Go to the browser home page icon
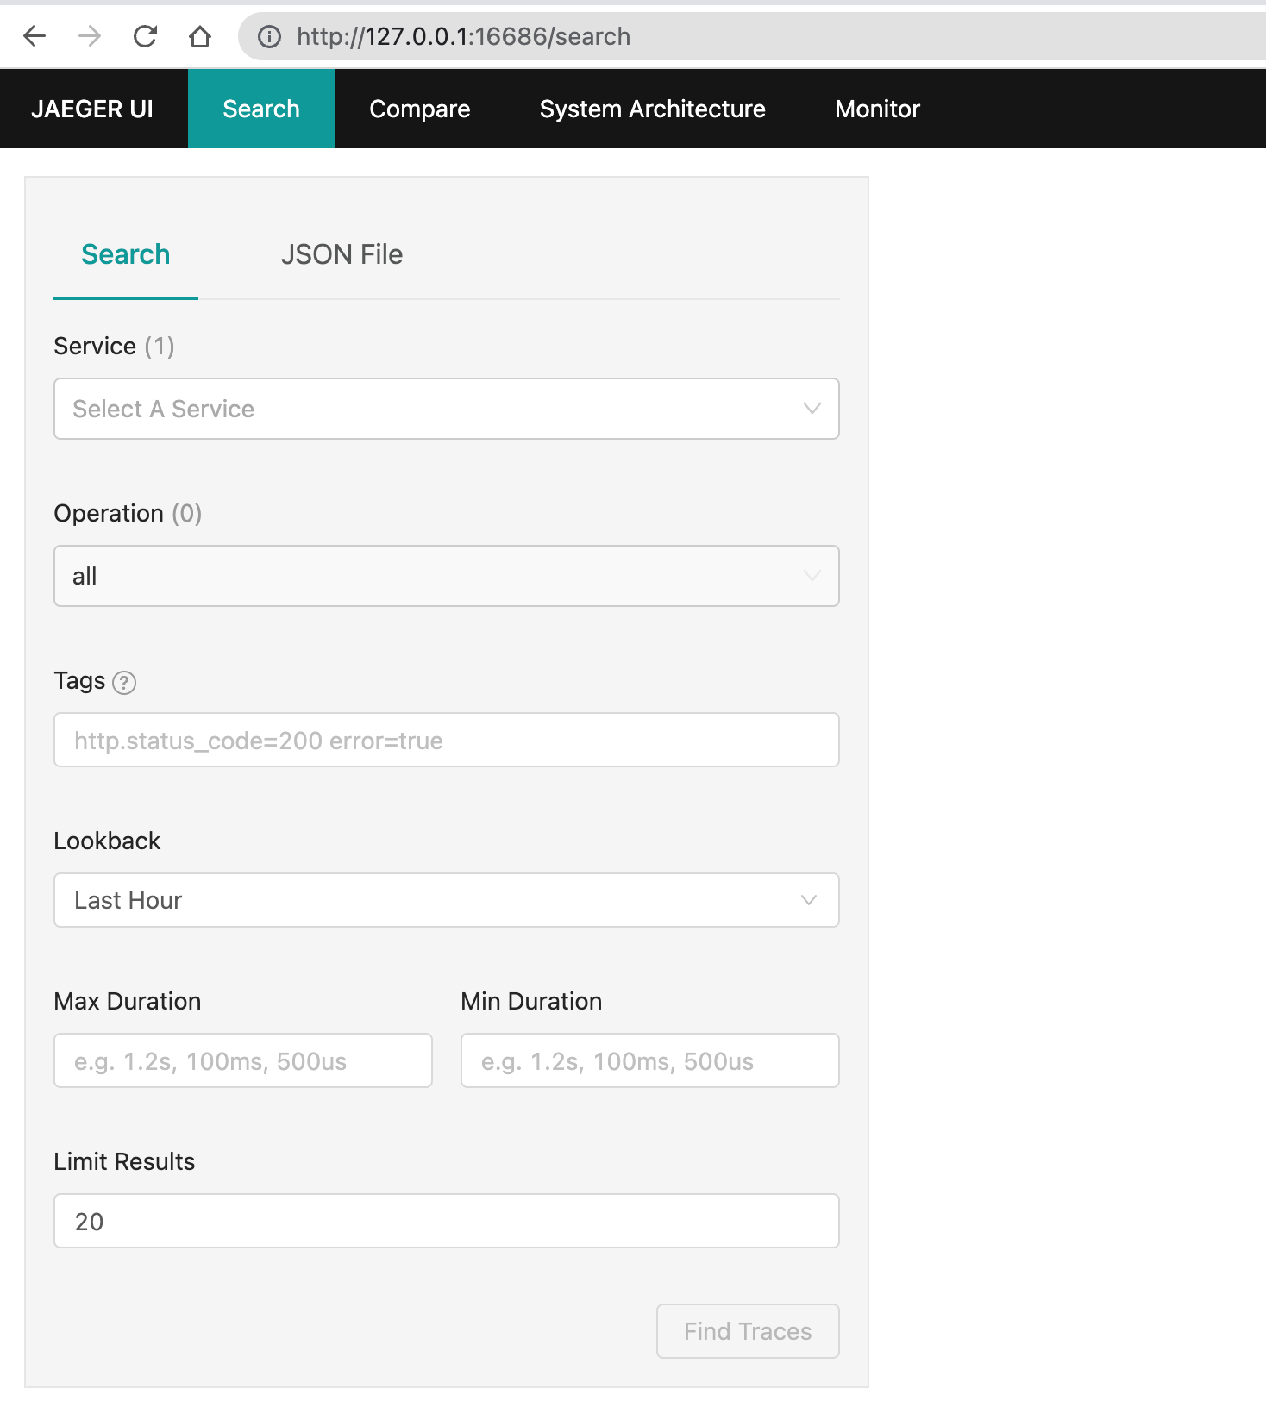Screen dimensions: 1266x1407 click(200, 36)
